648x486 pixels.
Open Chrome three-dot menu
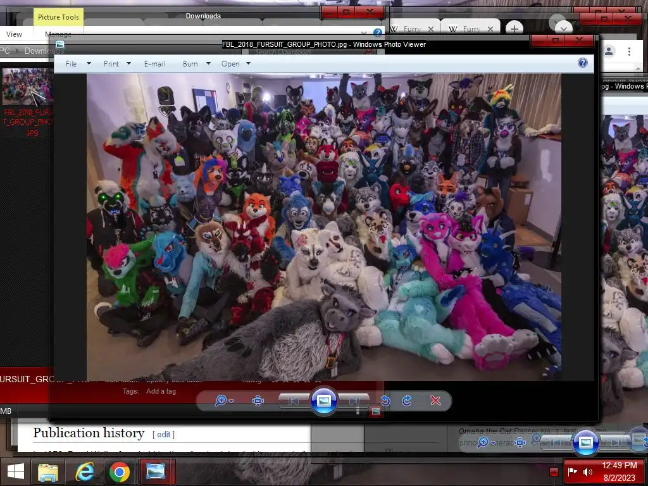click(629, 51)
